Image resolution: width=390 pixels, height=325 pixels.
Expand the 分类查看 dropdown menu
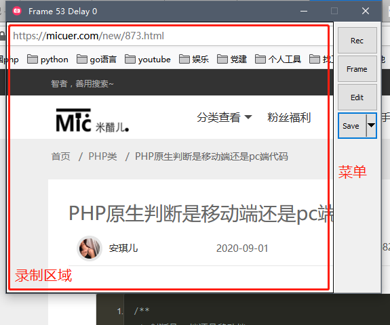(225, 117)
